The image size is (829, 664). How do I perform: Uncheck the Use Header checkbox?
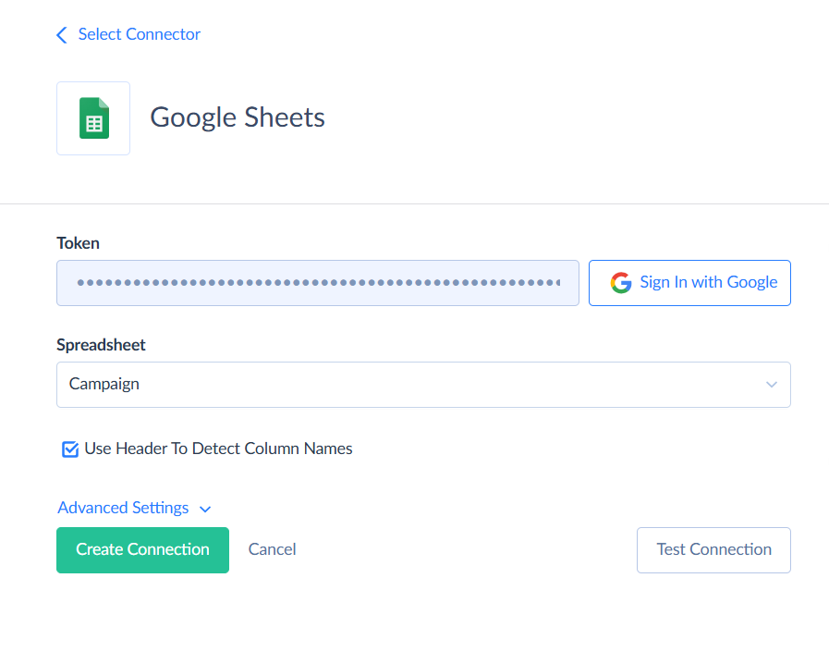point(70,449)
